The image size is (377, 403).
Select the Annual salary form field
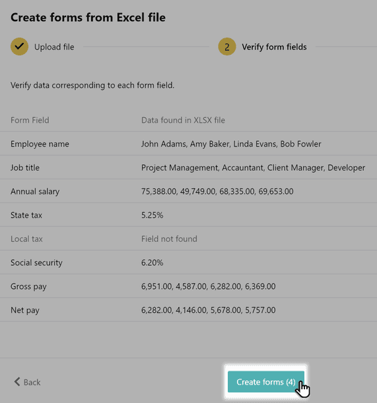point(35,191)
